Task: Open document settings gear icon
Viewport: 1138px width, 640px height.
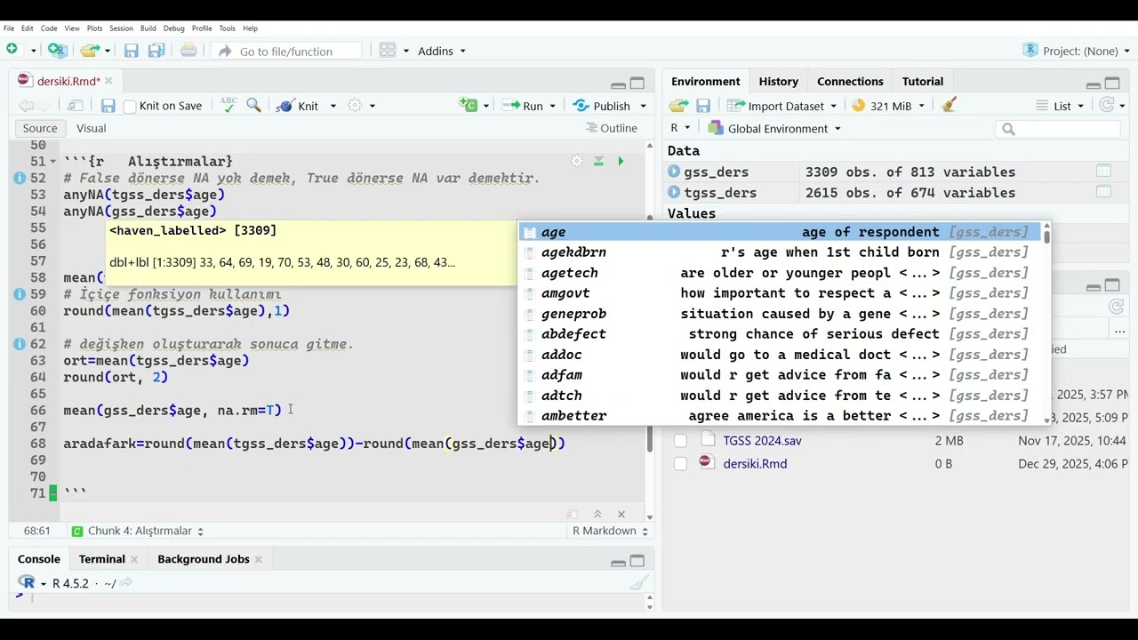Action: click(x=355, y=105)
